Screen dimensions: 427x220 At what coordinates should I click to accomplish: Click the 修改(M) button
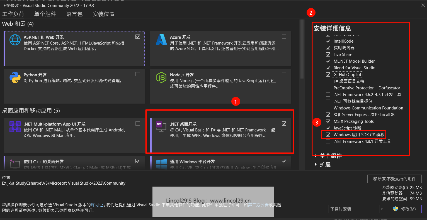click(404, 209)
